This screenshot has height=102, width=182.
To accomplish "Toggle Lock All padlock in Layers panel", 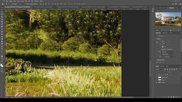I will click(x=167, y=75).
